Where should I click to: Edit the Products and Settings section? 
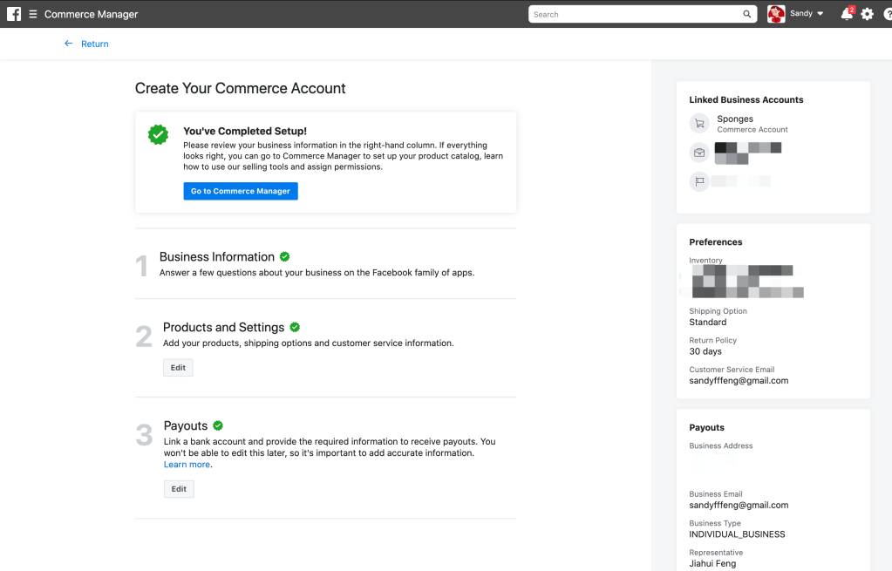(178, 368)
